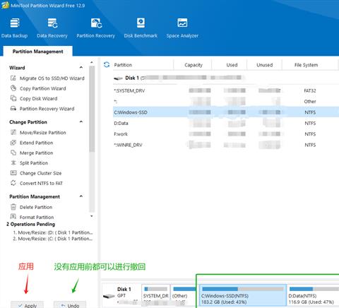The image size is (339, 308).
Task: Select the F:work partition row
Action: tap(226, 134)
